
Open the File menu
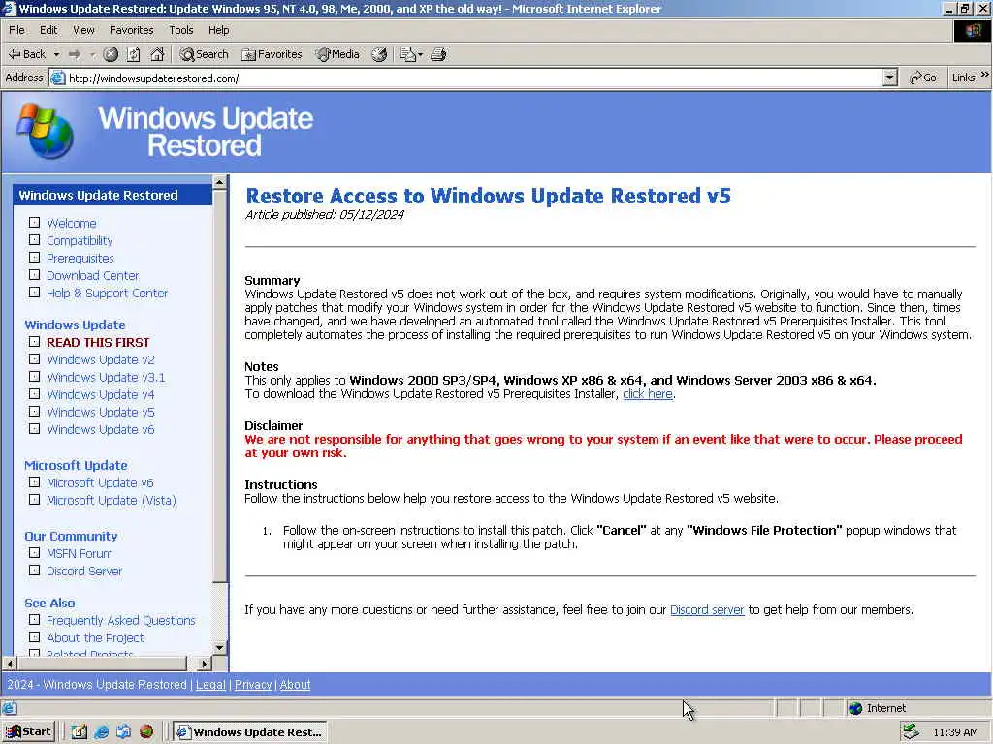point(17,30)
